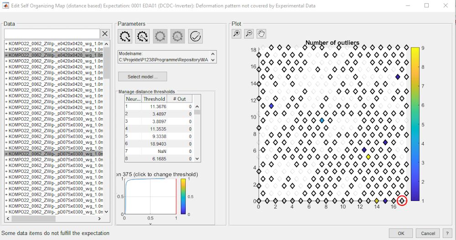Viewport: 456px width, 240px height.
Task: Click the Threshold column header
Action: pyautogui.click(x=154, y=99)
